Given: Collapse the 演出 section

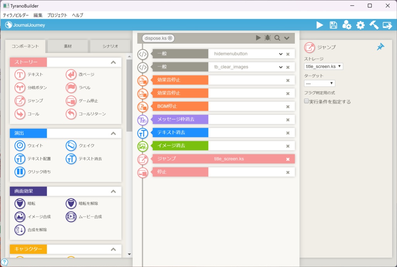Looking at the screenshot, I should (x=113, y=133).
